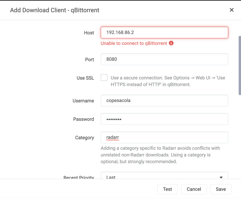Close the Add Download Client dialog
Screen dimensions: 241x199
[231, 10]
